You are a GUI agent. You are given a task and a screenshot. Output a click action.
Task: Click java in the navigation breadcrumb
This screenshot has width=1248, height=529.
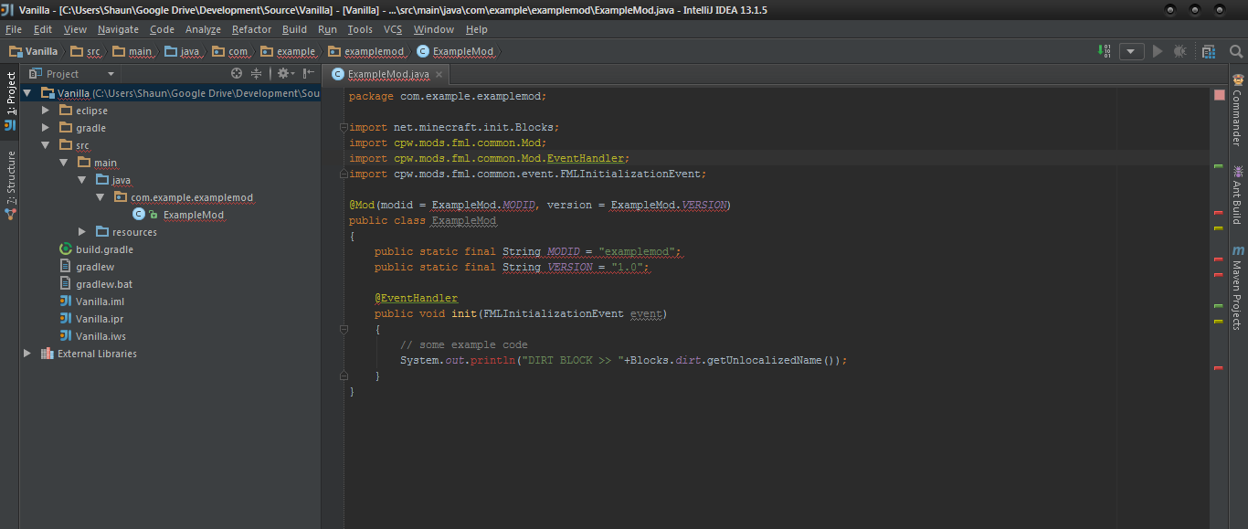point(182,51)
